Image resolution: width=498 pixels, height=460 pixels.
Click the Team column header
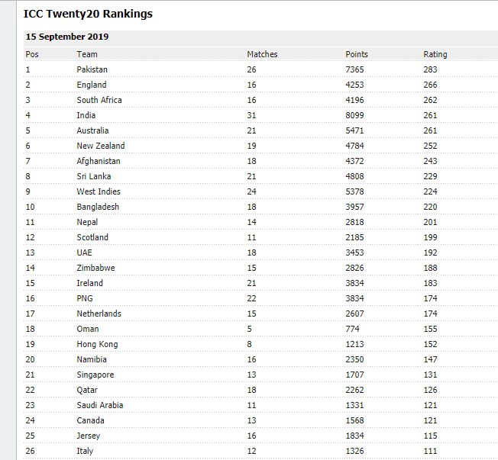pos(87,54)
